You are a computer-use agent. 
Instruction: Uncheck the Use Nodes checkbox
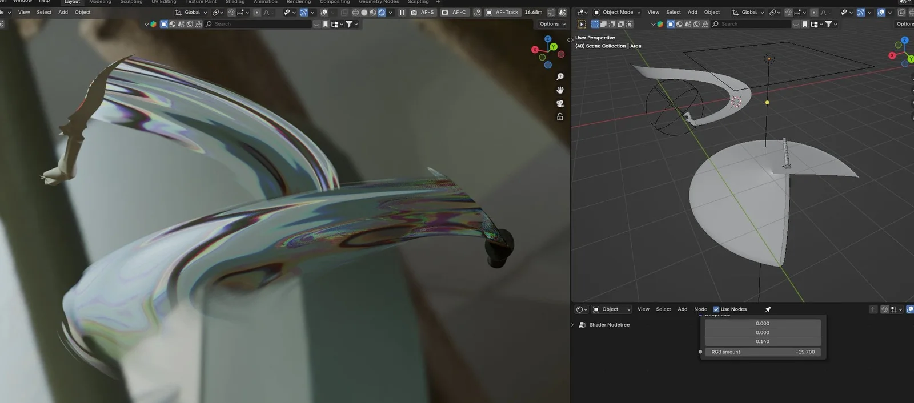pos(716,309)
